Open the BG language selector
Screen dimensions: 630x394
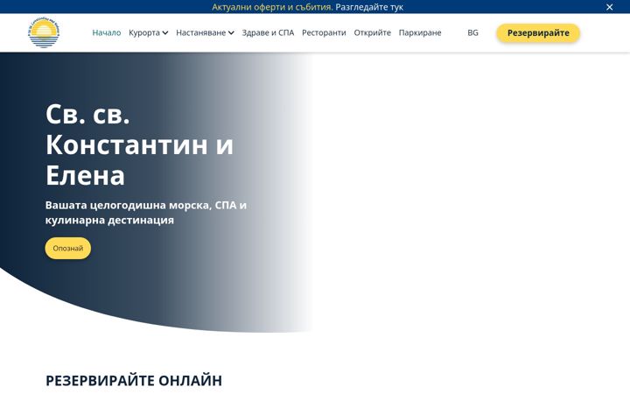[472, 32]
